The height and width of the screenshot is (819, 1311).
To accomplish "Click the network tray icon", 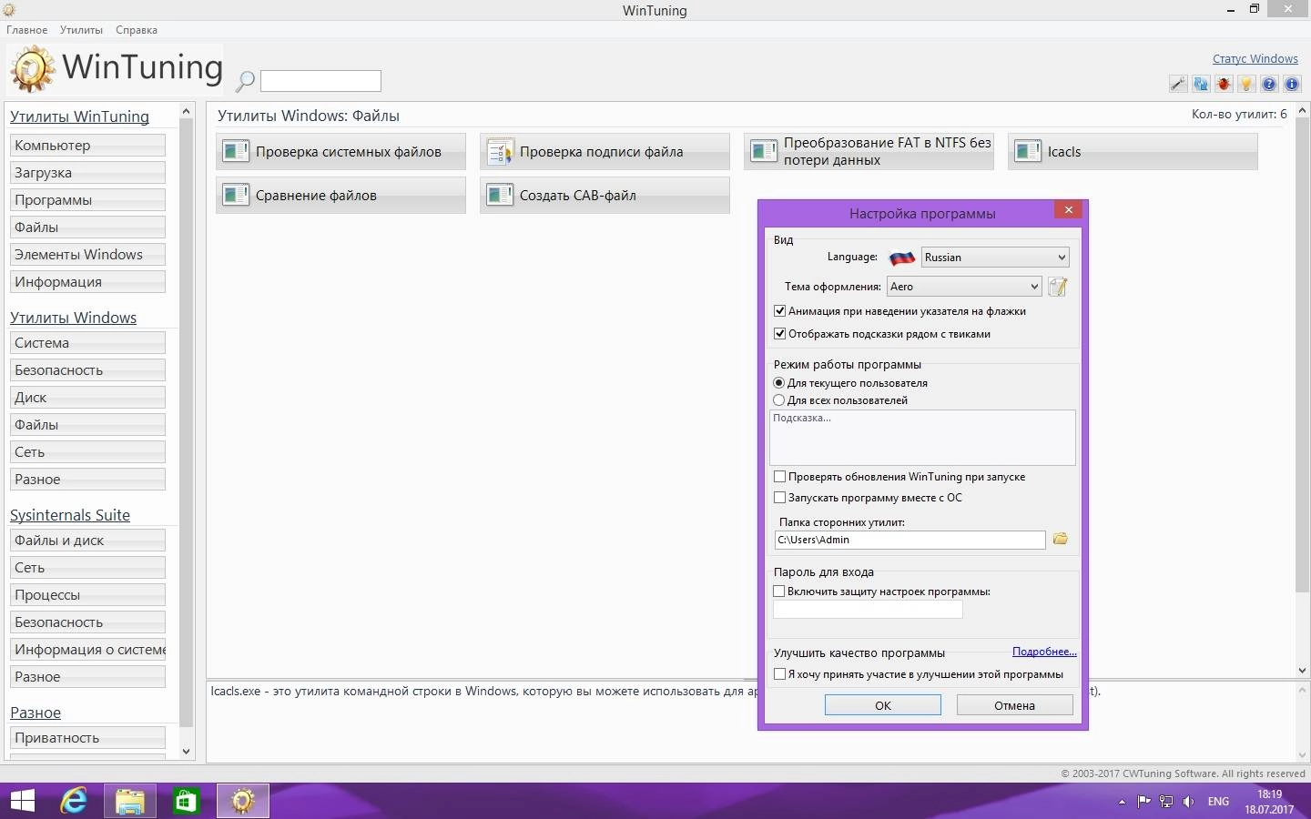I will tap(1166, 802).
